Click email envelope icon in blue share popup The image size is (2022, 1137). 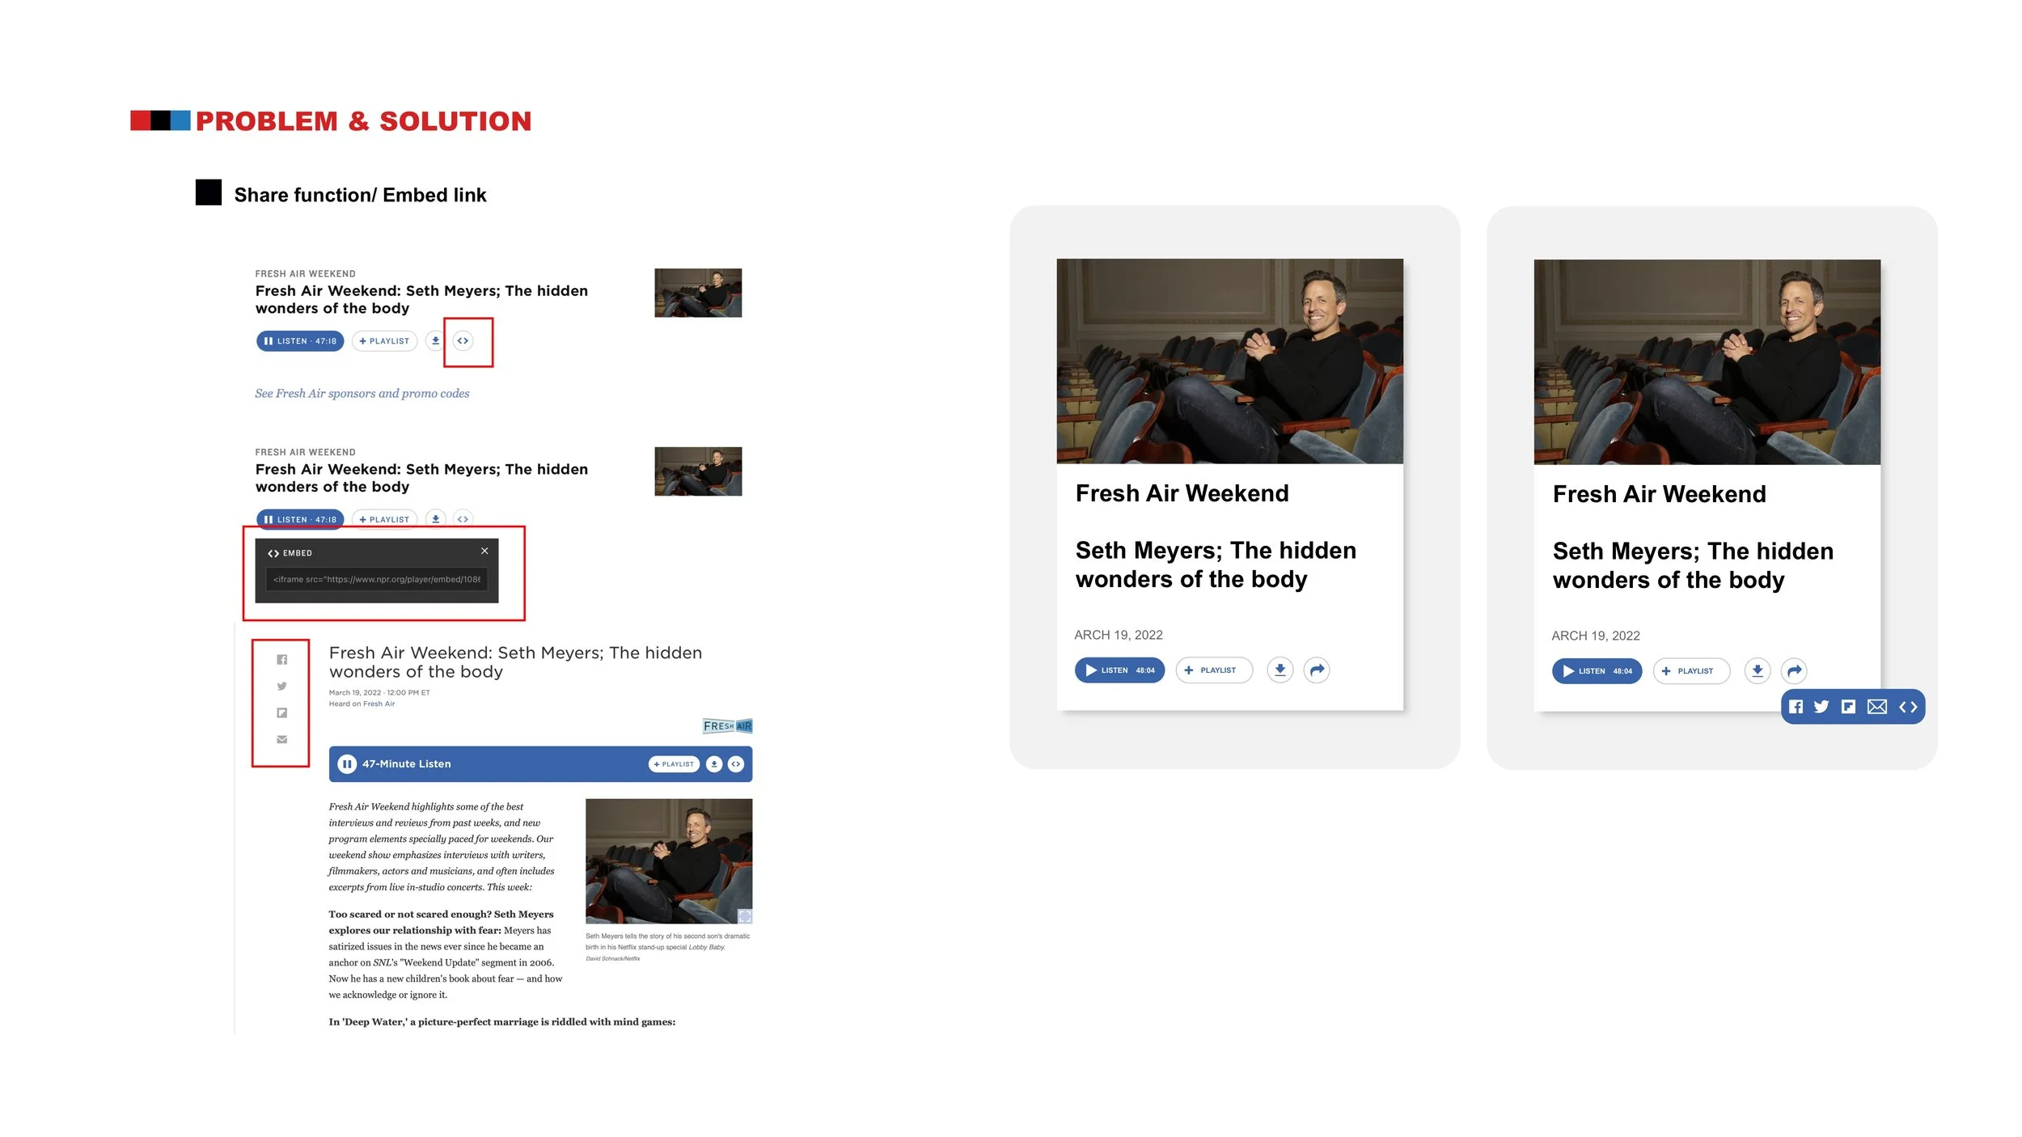point(1877,707)
